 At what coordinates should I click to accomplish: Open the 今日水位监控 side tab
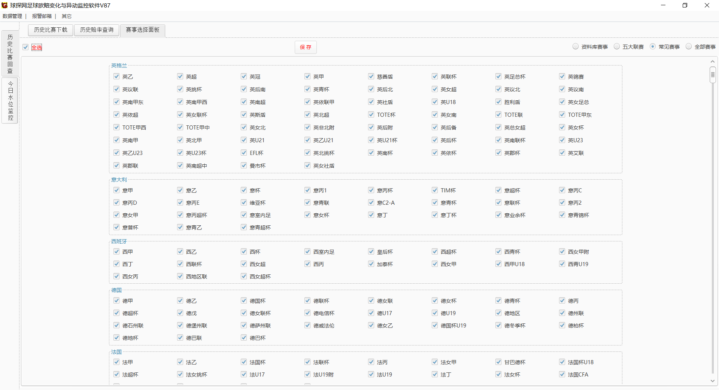[10, 100]
